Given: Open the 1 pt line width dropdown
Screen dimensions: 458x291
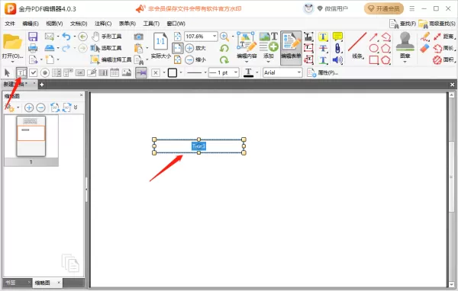Looking at the screenshot, I should 235,72.
